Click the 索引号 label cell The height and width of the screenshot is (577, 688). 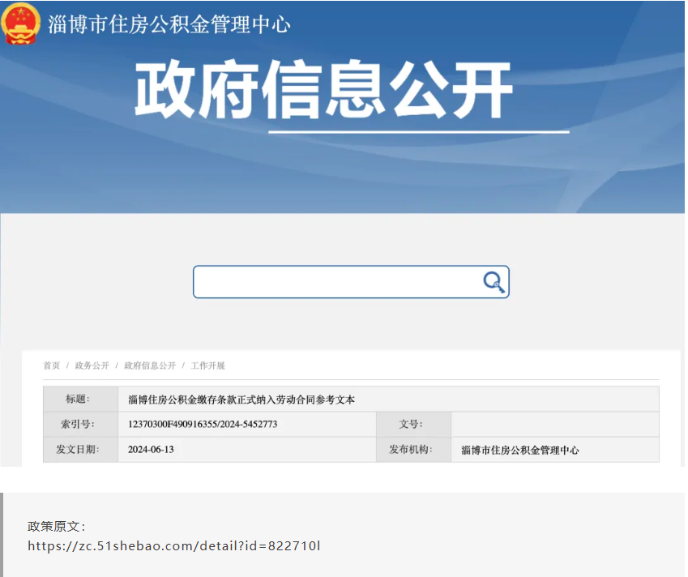(x=79, y=425)
